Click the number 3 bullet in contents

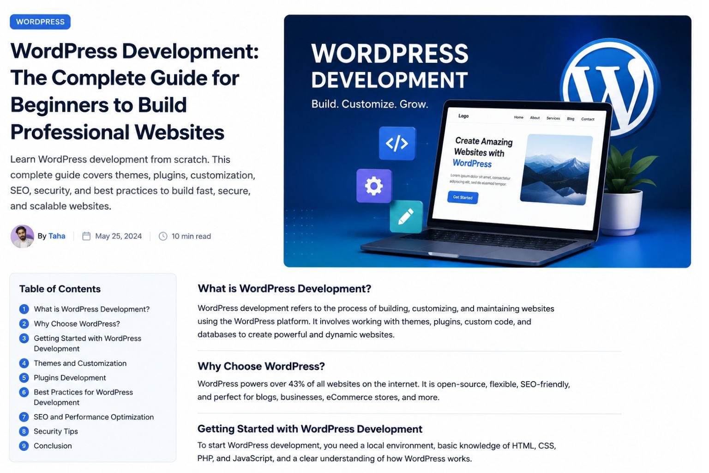[x=24, y=339]
